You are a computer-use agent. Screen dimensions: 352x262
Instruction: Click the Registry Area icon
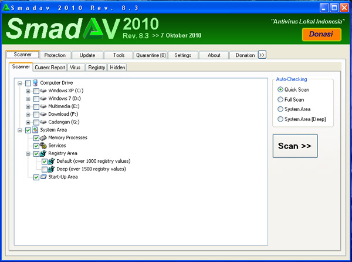[43, 153]
